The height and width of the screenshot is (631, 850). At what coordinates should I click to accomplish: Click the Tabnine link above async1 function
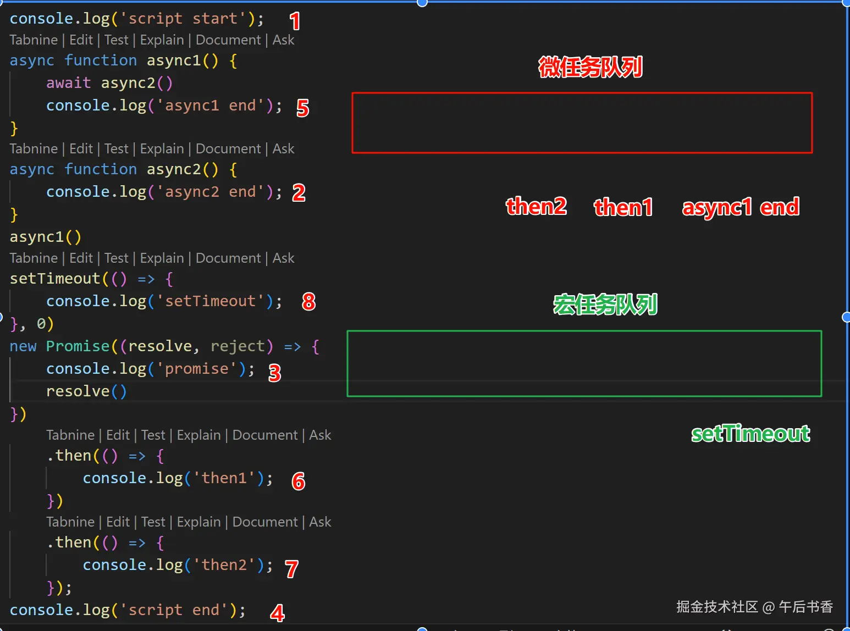[x=34, y=40]
